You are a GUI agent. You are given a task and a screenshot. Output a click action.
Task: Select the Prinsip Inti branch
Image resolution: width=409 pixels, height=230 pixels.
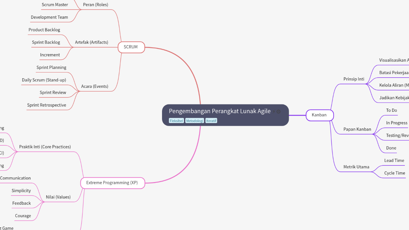click(354, 79)
